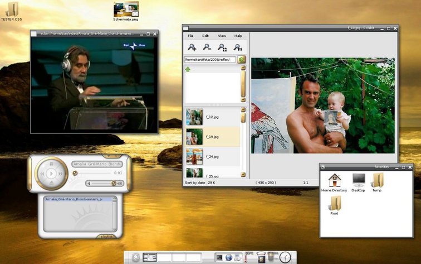Click the Amalia_Gré-Mario_Biondi song title display
Viewport: 421px width, 264px height.
click(x=97, y=164)
